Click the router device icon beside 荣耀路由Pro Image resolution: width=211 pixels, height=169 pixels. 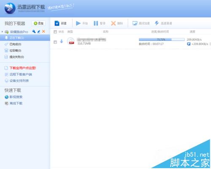pos(7,32)
